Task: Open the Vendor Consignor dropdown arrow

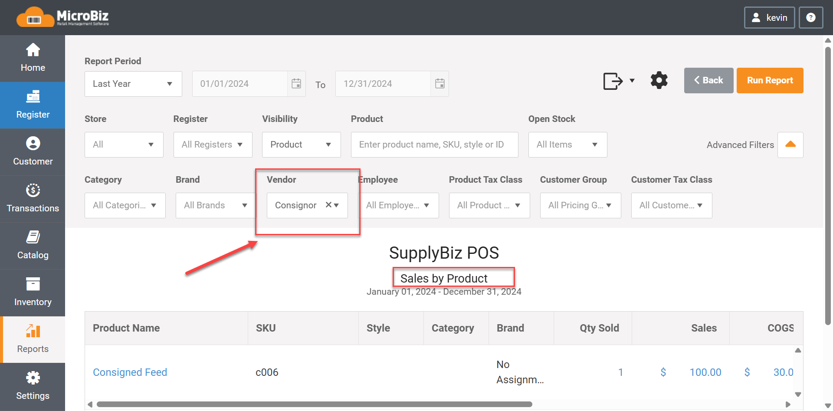Action: click(337, 205)
